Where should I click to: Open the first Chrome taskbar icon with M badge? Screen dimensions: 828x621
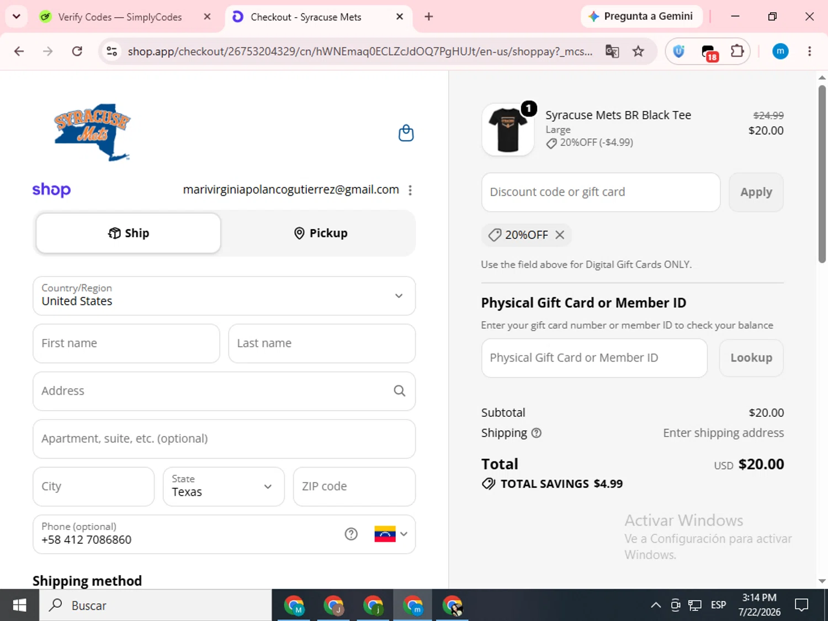coord(294,606)
